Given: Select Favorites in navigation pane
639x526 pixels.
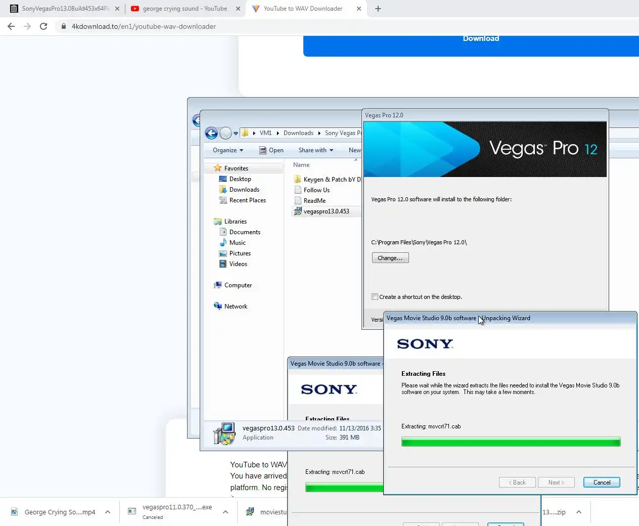Looking at the screenshot, I should (236, 168).
